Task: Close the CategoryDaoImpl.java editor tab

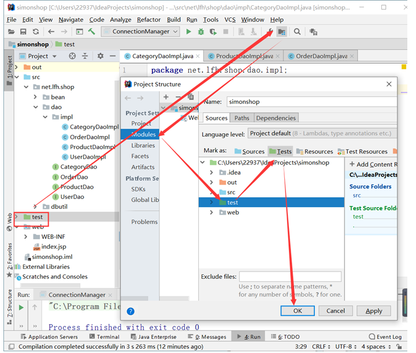Action: (198, 56)
